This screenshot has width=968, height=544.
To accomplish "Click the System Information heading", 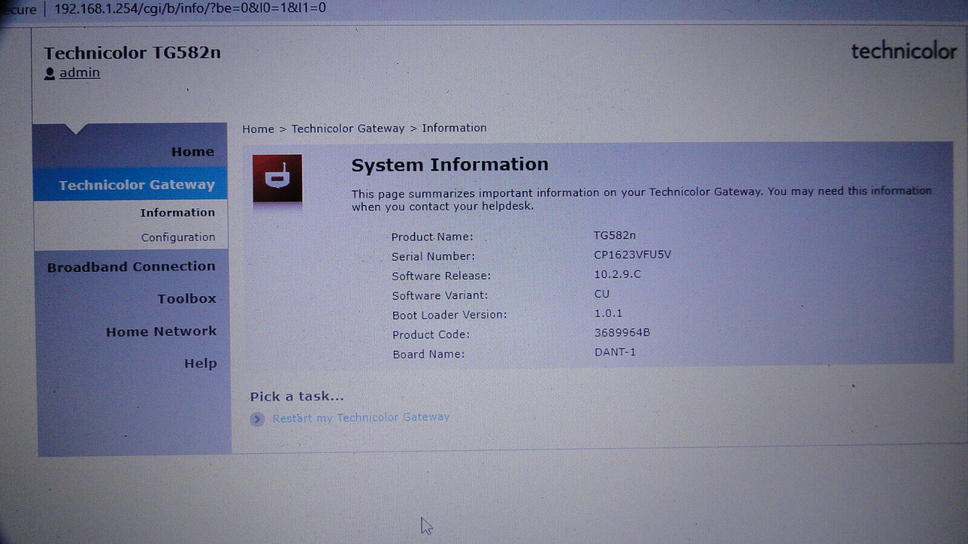I will [450, 164].
